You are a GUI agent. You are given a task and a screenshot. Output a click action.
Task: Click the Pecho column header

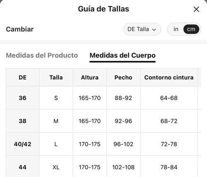(x=123, y=77)
